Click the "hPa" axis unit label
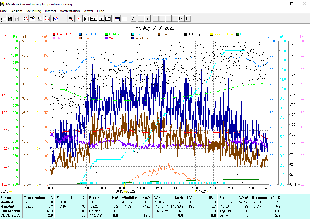Screen dimensions: 310x219 pos(14,37)
